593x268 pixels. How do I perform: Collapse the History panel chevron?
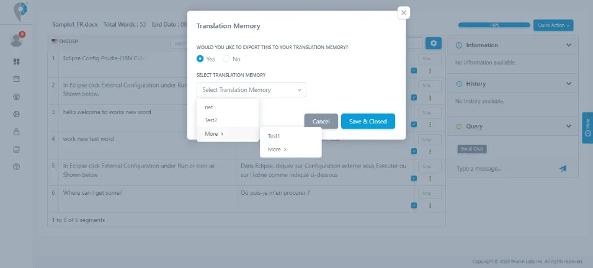(568, 84)
